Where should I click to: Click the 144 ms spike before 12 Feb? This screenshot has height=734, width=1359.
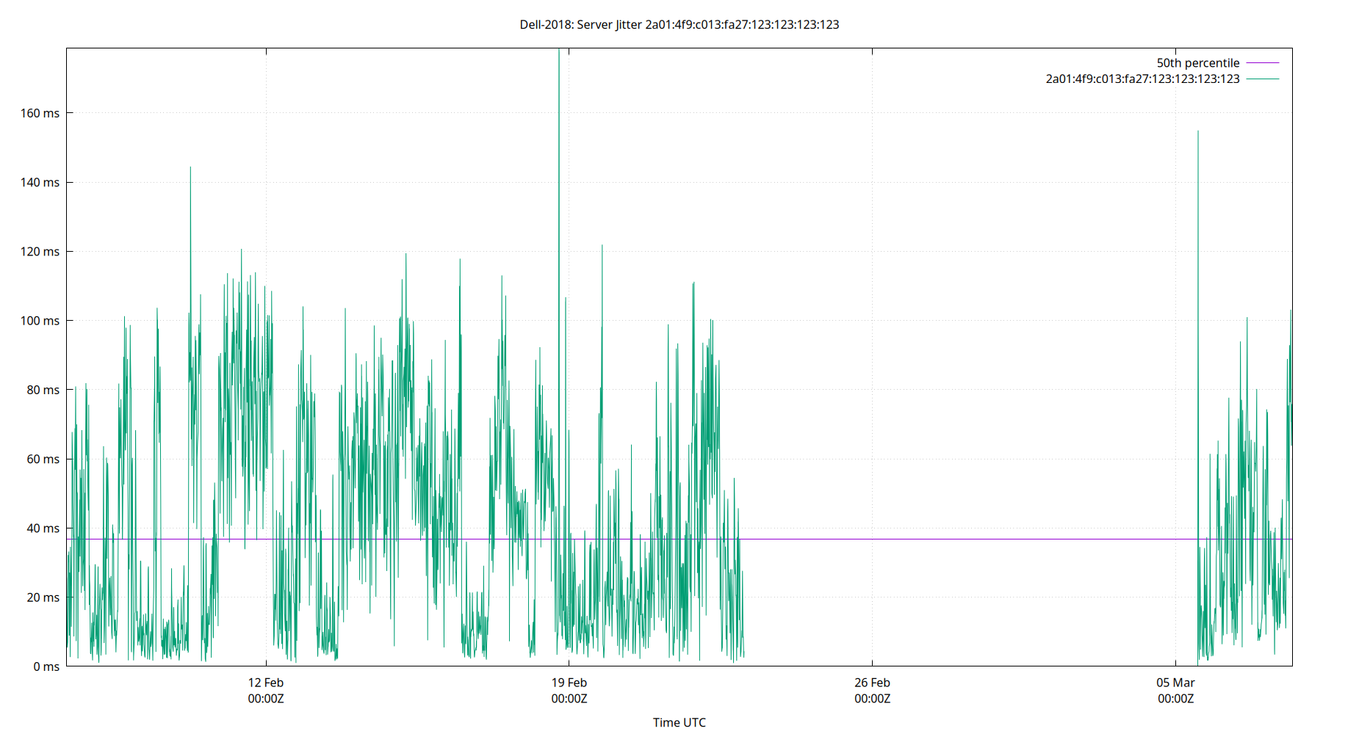190,176
